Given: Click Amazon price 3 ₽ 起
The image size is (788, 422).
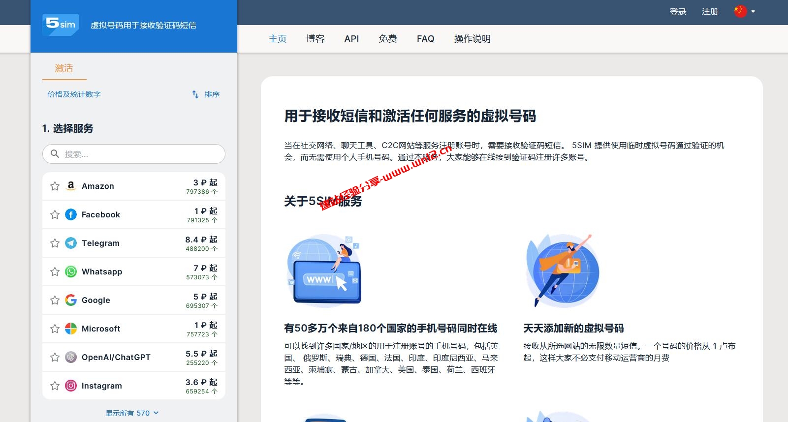Looking at the screenshot, I should click(x=205, y=182).
